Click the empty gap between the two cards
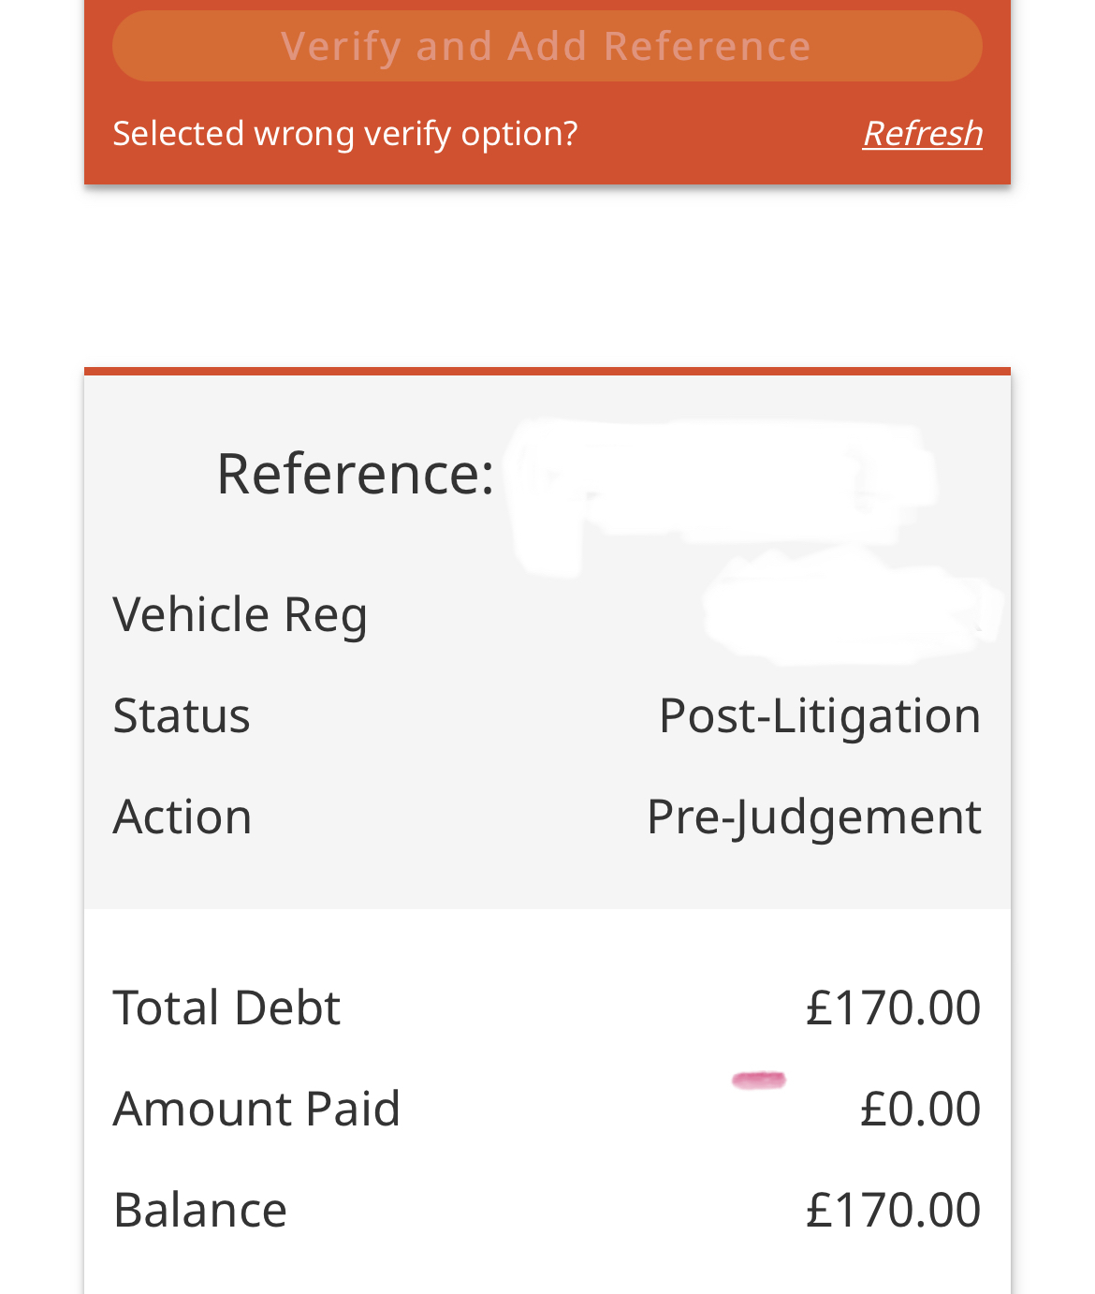 point(547,276)
